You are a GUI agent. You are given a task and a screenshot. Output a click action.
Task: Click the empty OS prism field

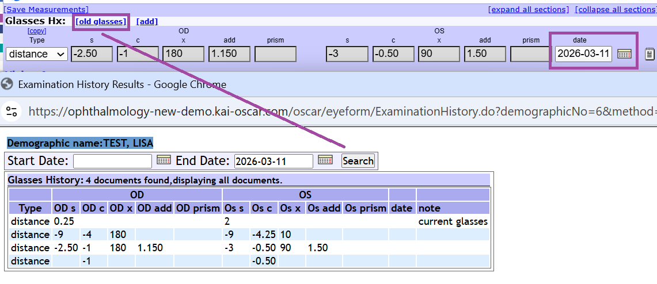pos(531,54)
